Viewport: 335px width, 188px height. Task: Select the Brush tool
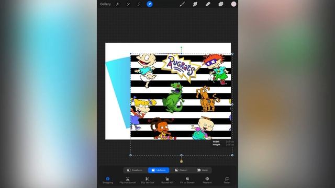pyautogui.click(x=182, y=4)
